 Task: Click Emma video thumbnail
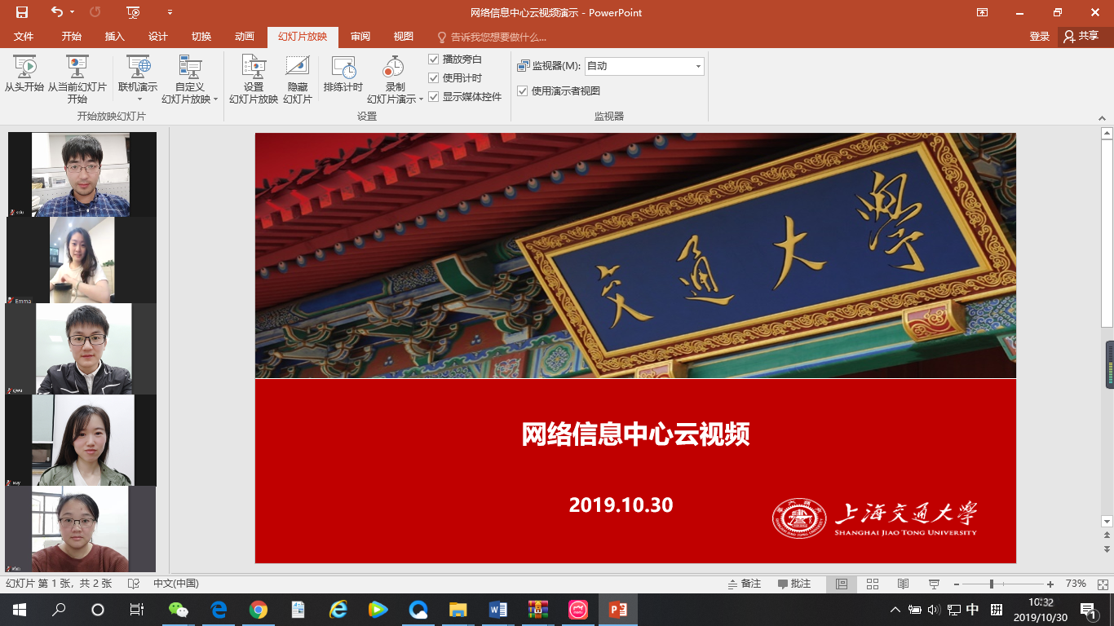tap(81, 260)
